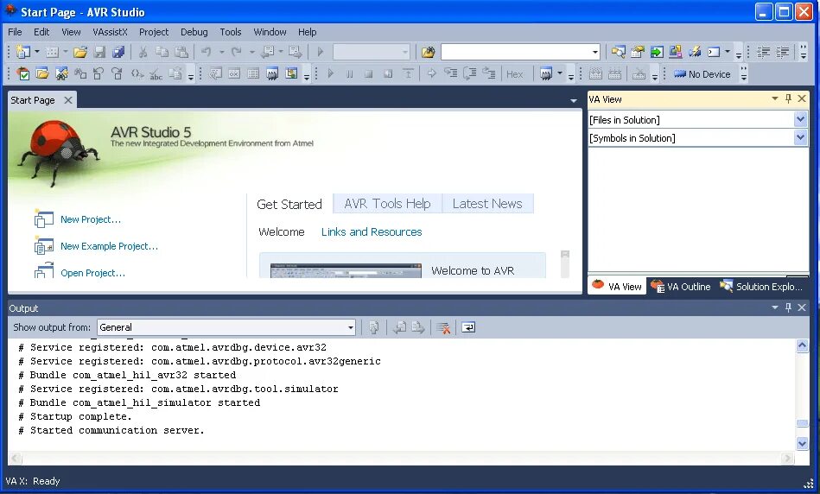Screen dimensions: 820x494
Task: Open the File menu
Action: (x=15, y=32)
